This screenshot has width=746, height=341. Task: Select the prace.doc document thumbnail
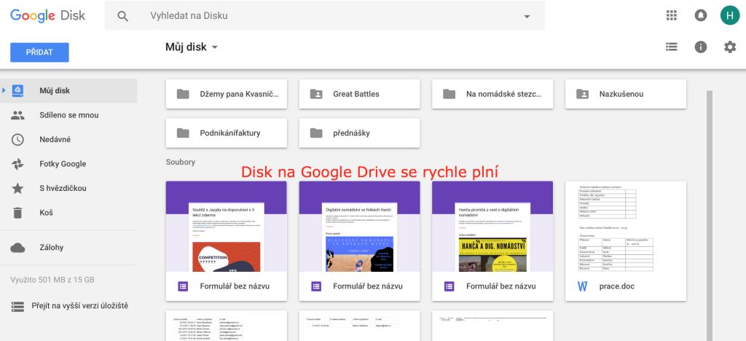pos(626,227)
